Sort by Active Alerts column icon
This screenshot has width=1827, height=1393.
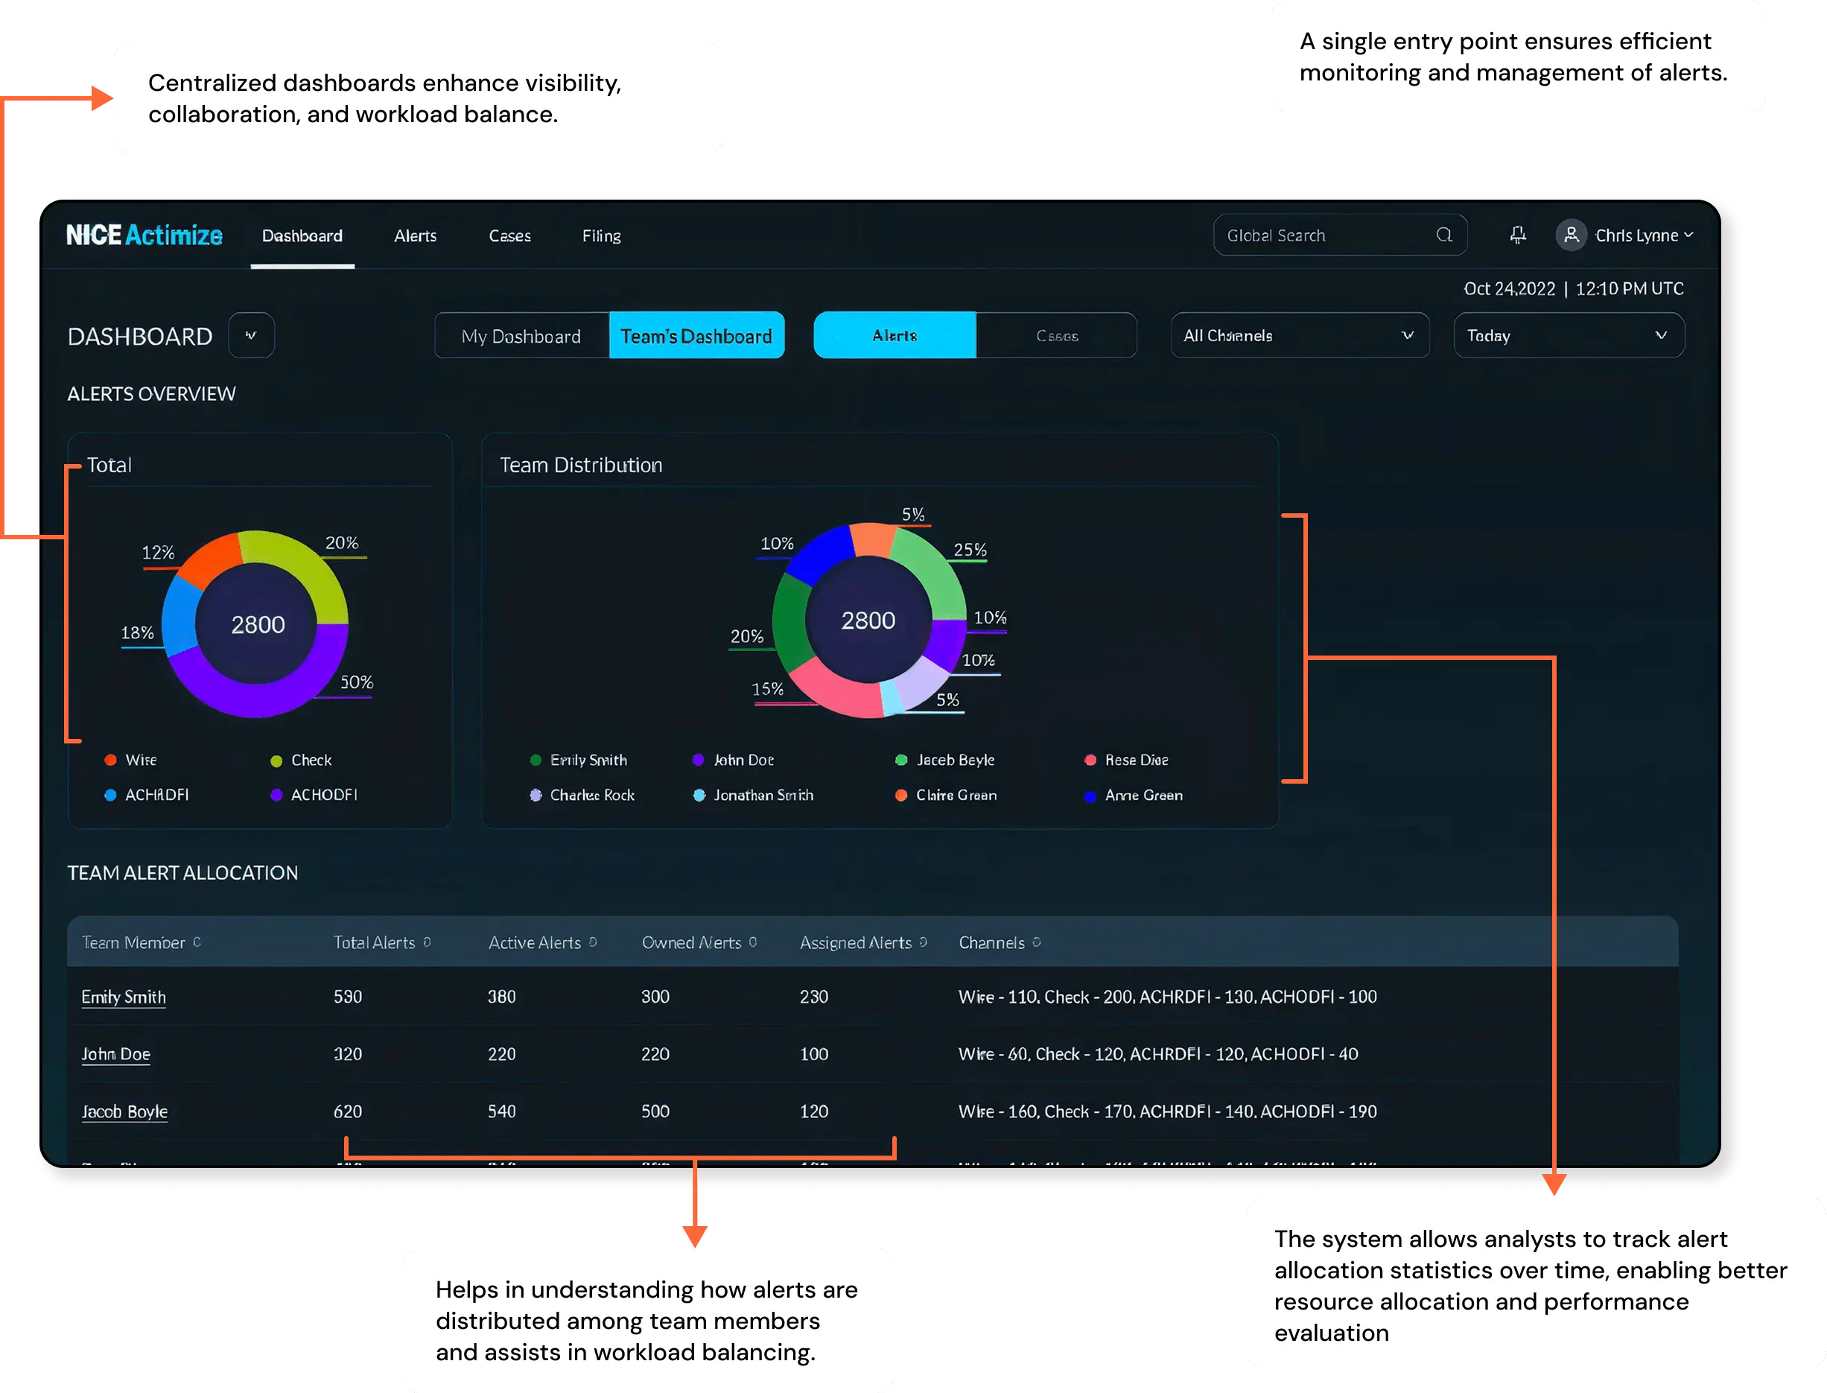tap(593, 942)
